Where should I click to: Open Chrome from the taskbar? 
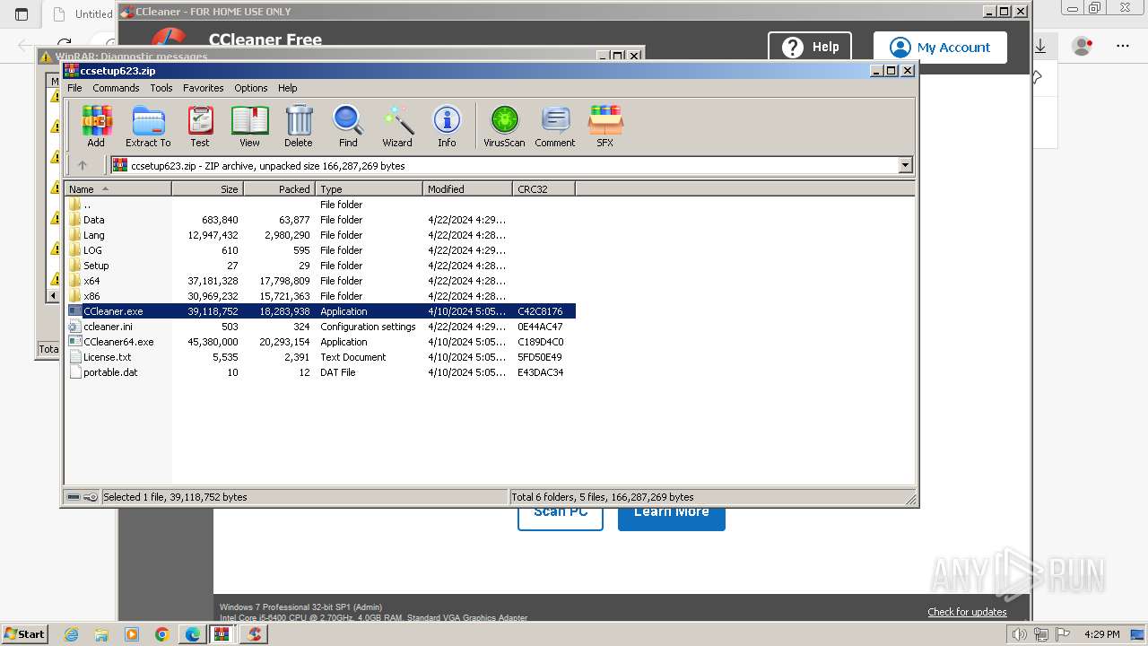click(162, 634)
